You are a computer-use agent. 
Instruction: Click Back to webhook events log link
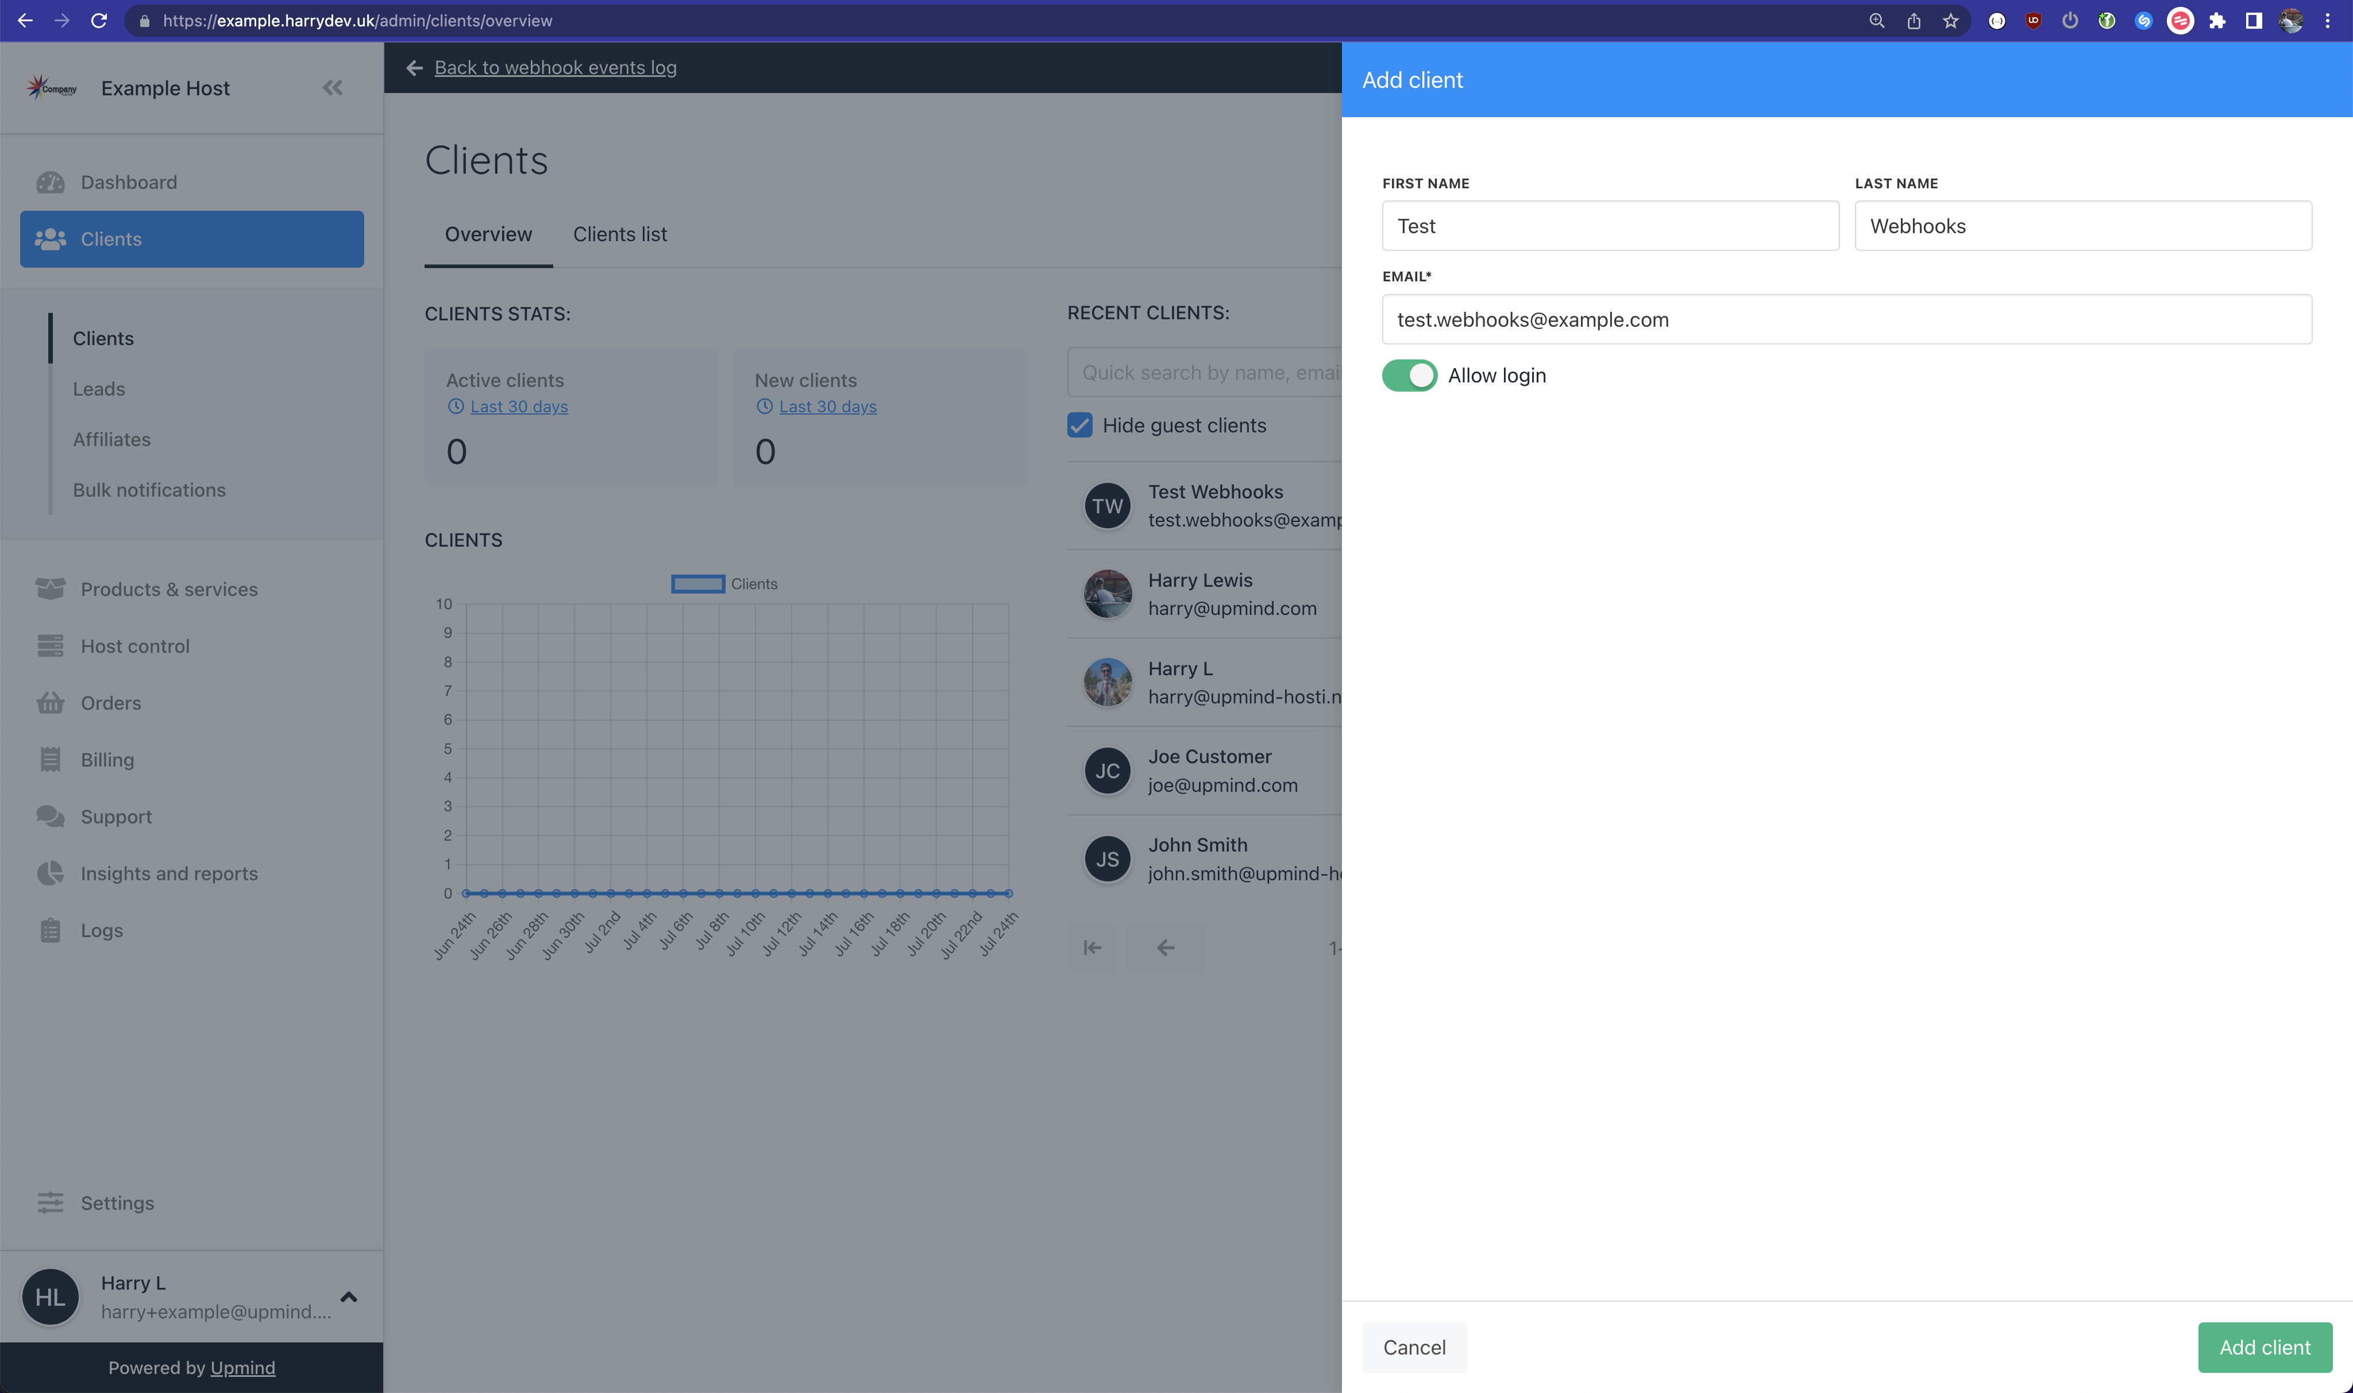(555, 68)
